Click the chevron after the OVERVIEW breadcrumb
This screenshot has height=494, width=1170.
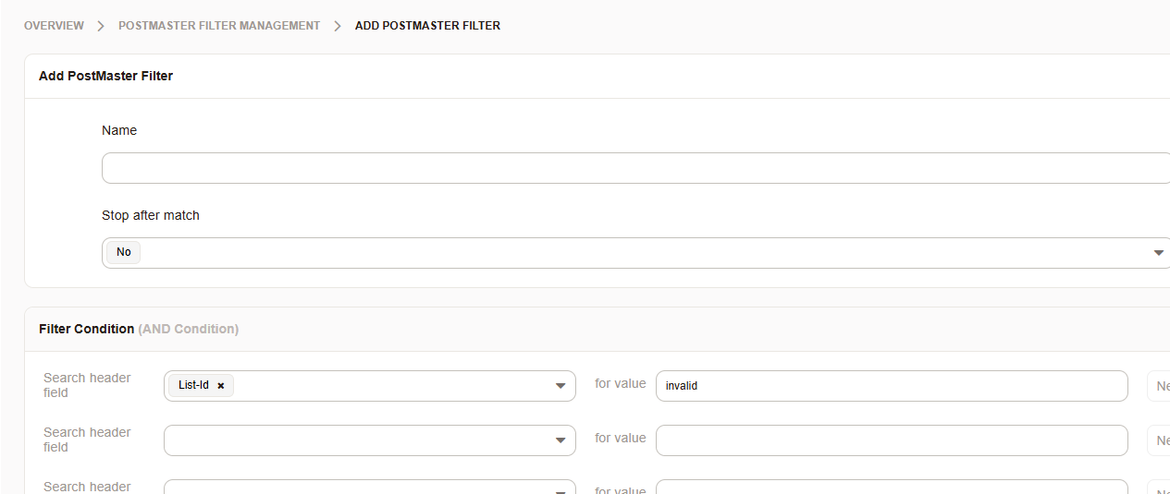pyautogui.click(x=102, y=26)
